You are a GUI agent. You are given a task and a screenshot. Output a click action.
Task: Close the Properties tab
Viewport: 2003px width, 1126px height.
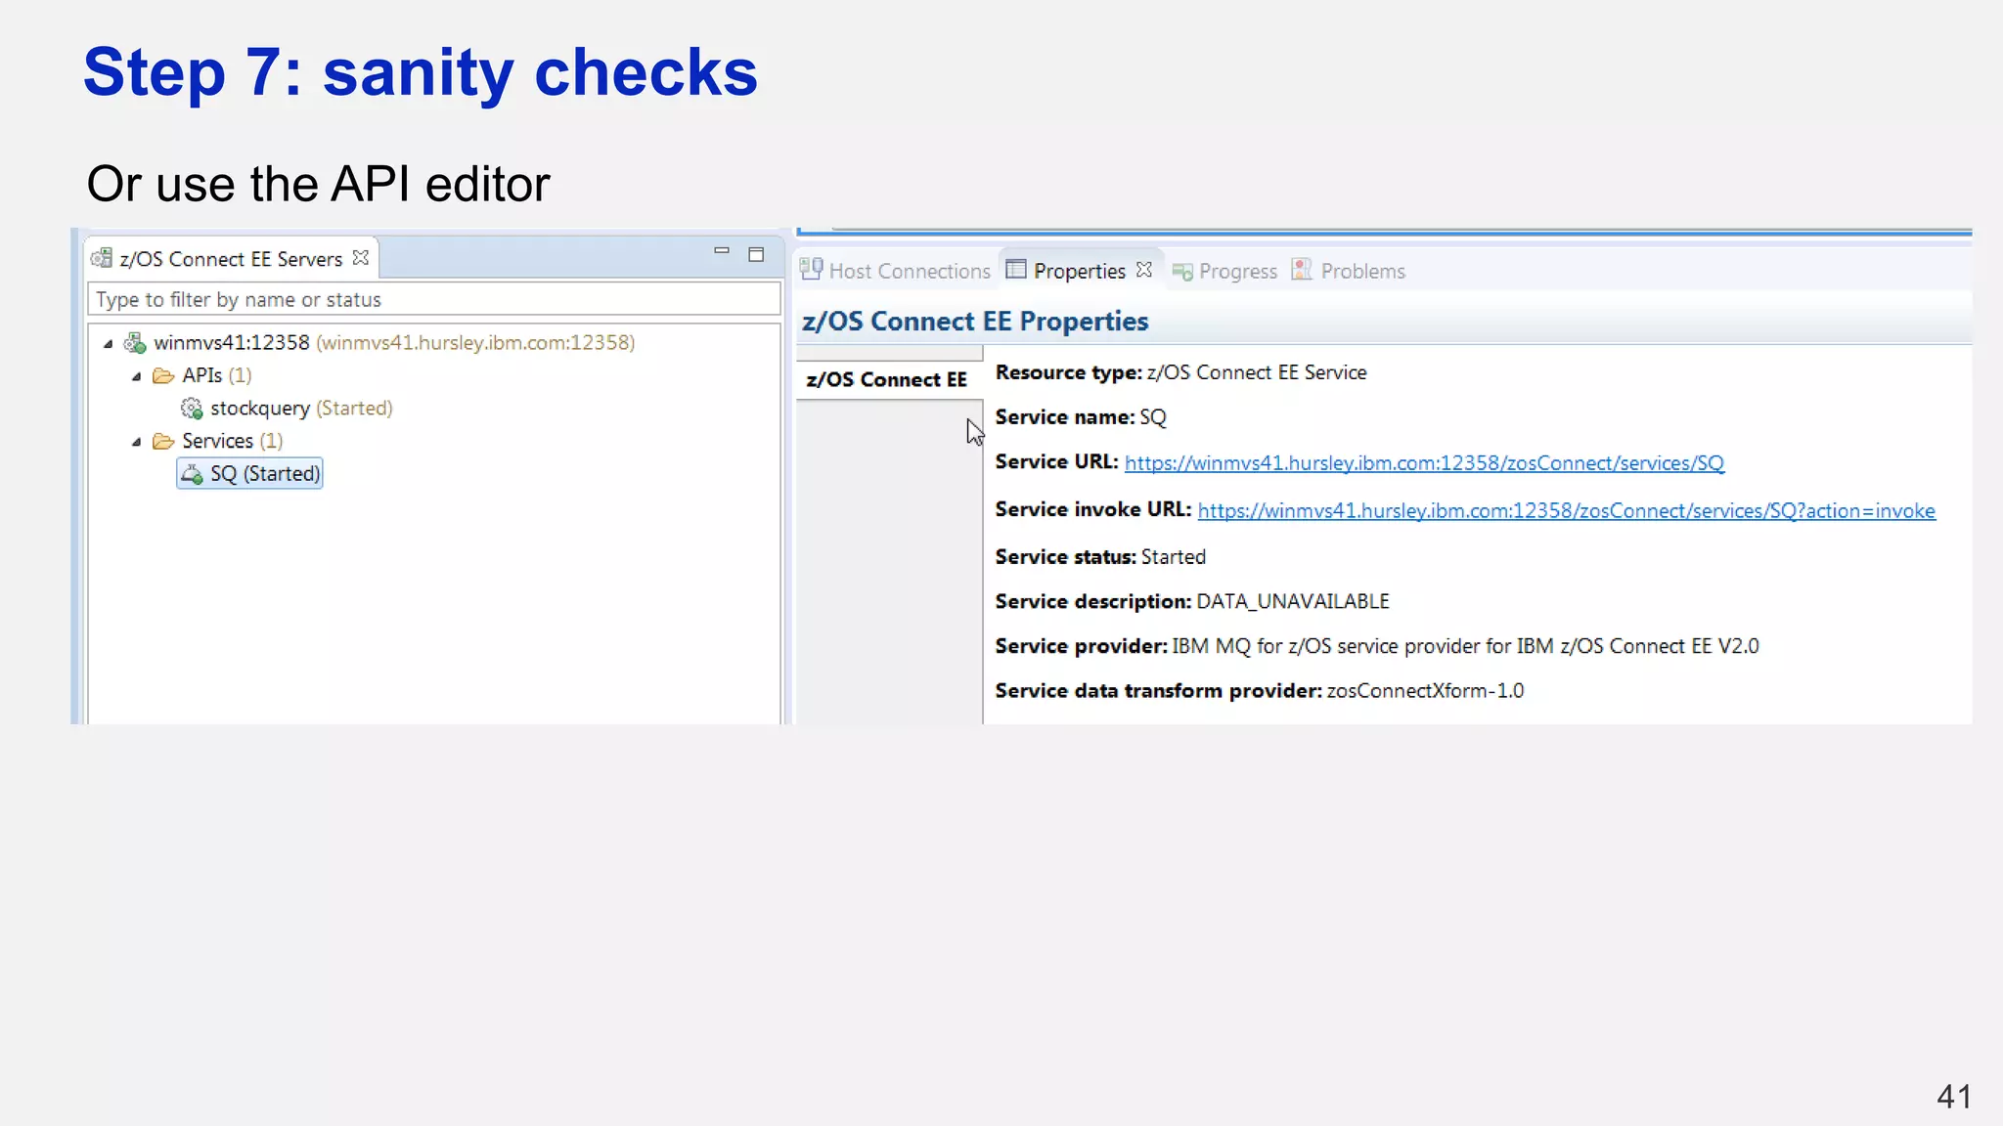point(1144,270)
